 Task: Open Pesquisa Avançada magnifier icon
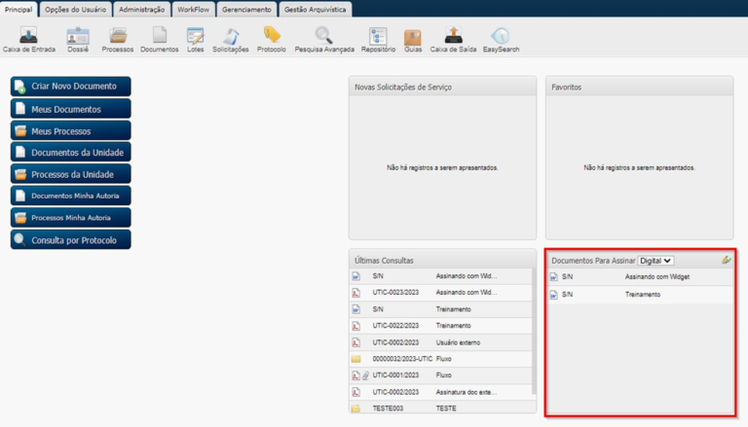[324, 36]
